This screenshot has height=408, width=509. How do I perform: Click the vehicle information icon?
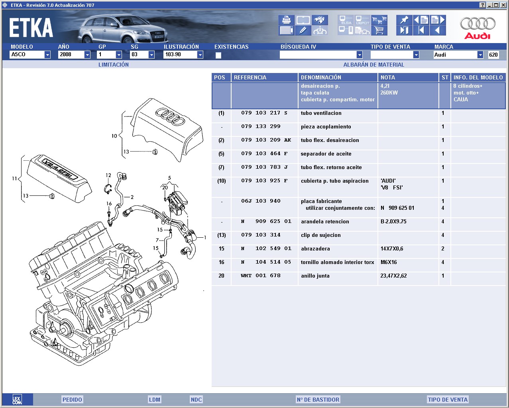point(320,30)
